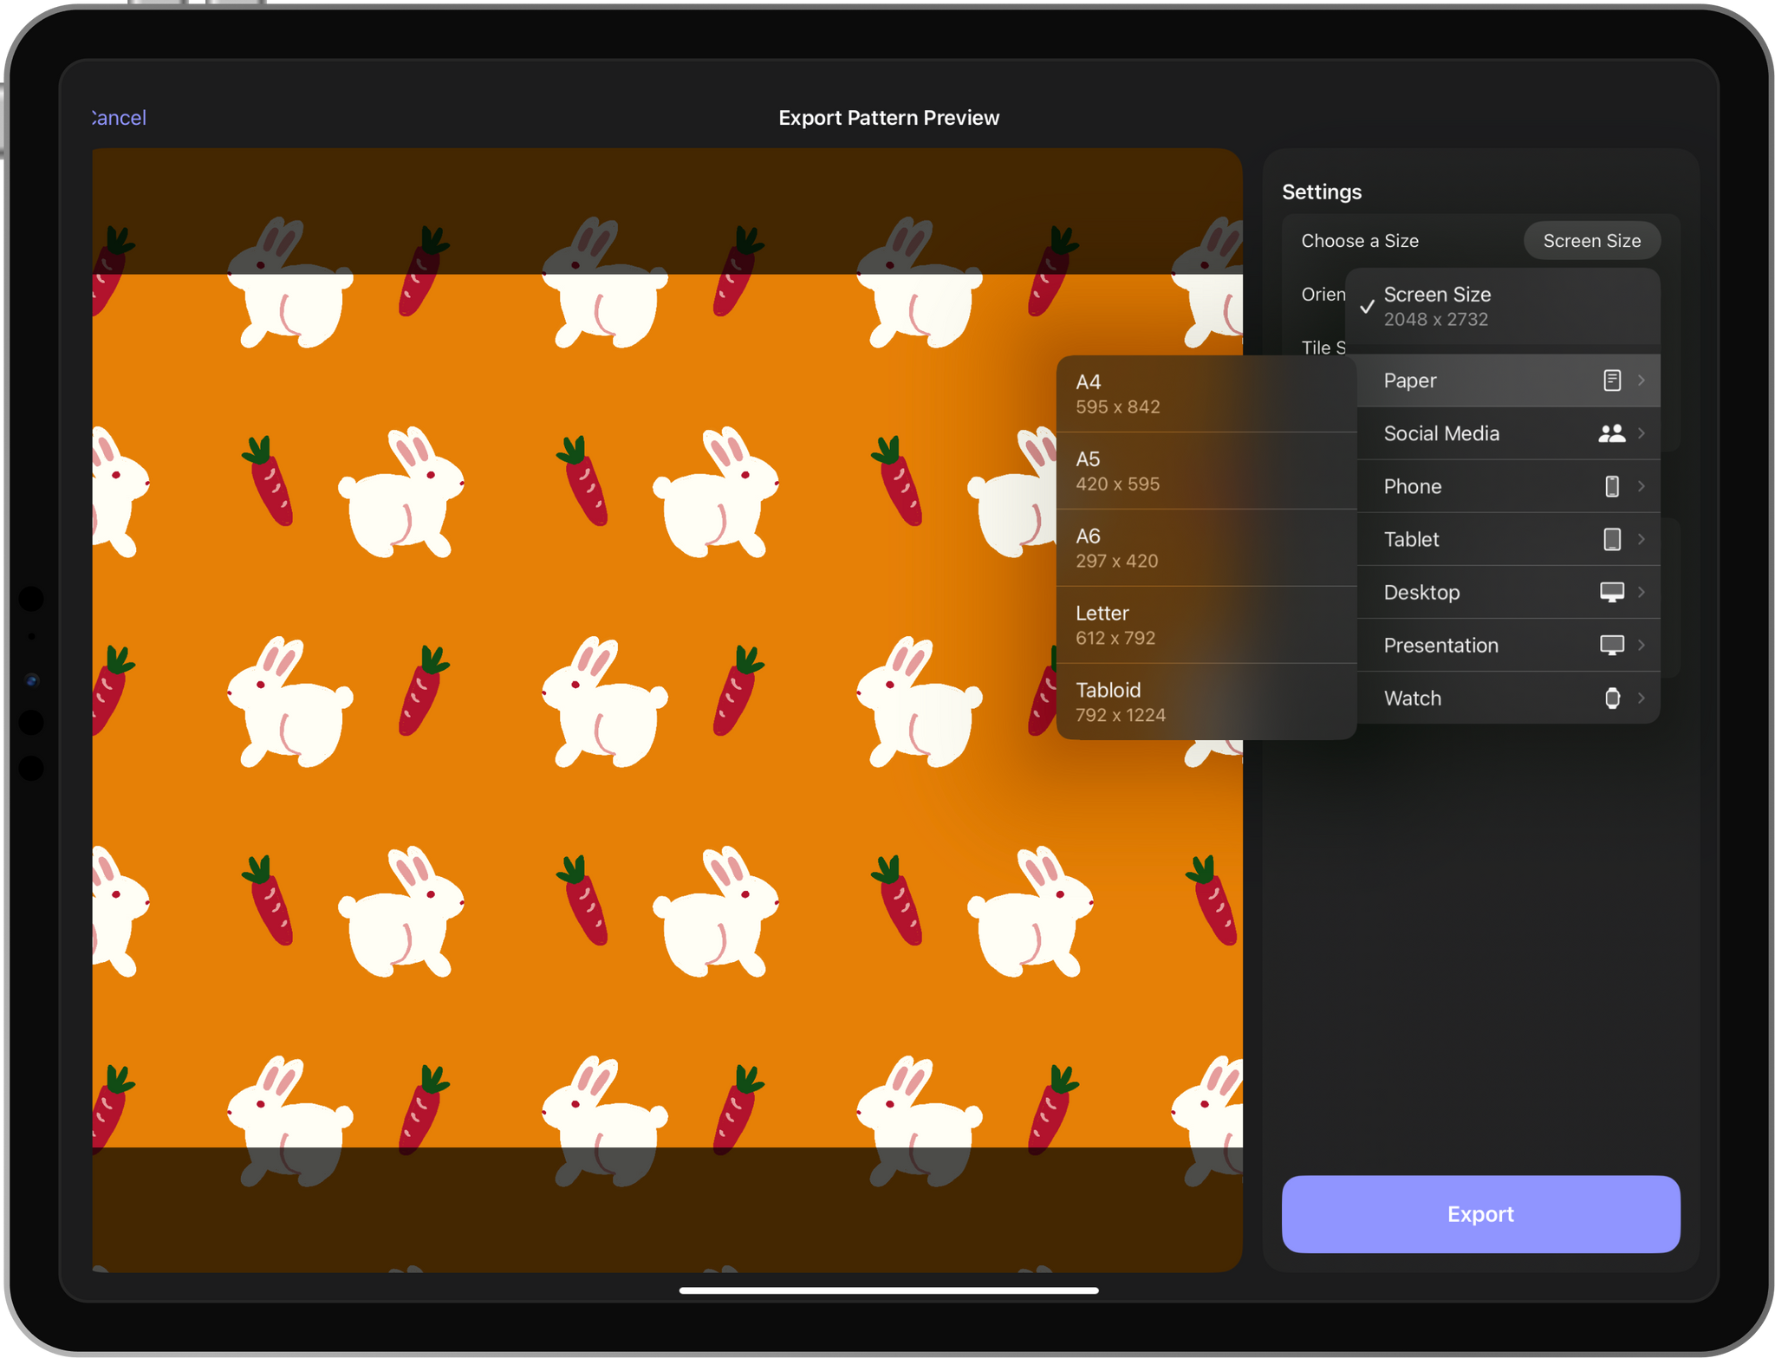The height and width of the screenshot is (1358, 1775).
Task: Click the Paper document icon
Action: point(1611,380)
